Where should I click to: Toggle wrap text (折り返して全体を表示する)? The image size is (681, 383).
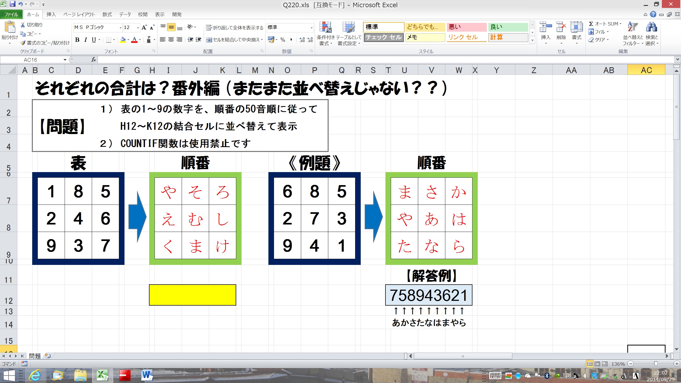235,28
